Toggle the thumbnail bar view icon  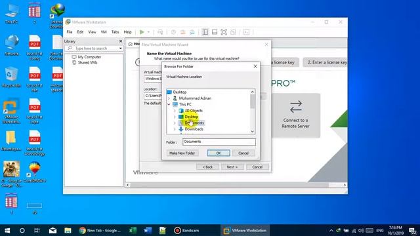click(x=215, y=32)
